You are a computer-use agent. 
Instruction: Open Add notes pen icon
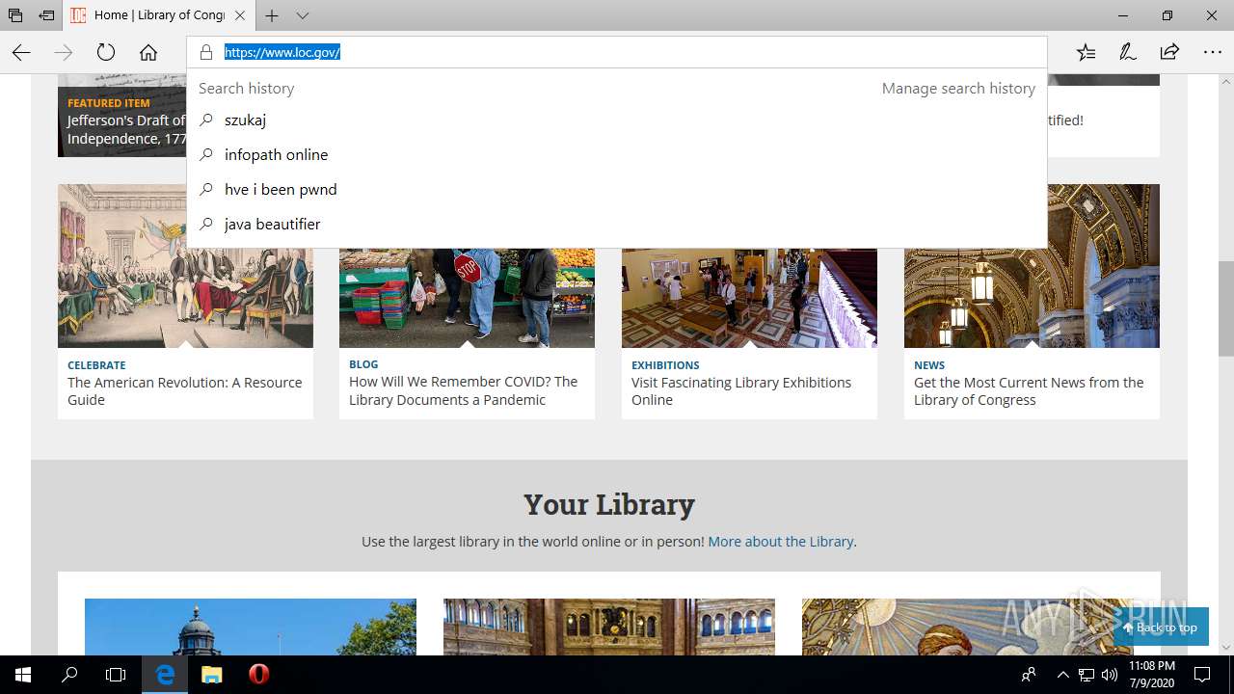1128,52
